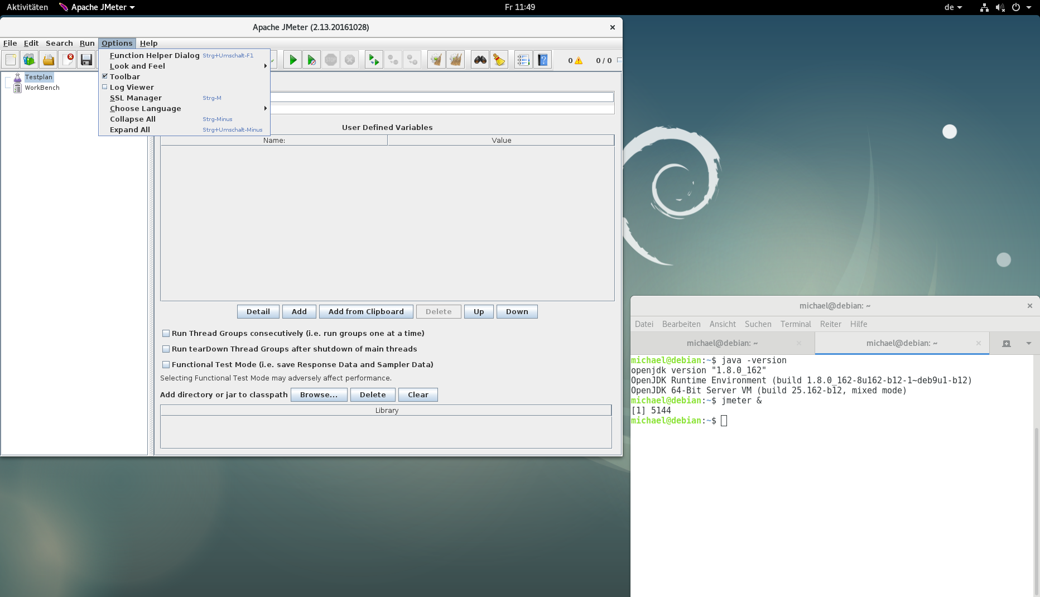Open Function Helper list icon
This screenshot has height=597, width=1040.
523,60
